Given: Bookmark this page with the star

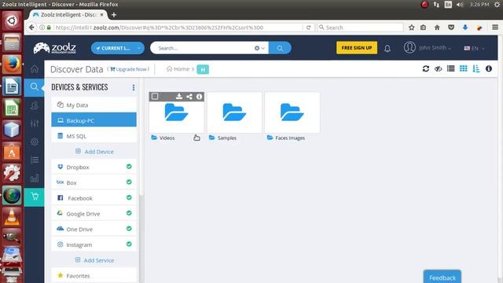Looking at the screenshot, I should 412,28.
